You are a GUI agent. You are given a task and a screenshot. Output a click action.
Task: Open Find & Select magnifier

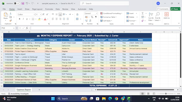157,17
